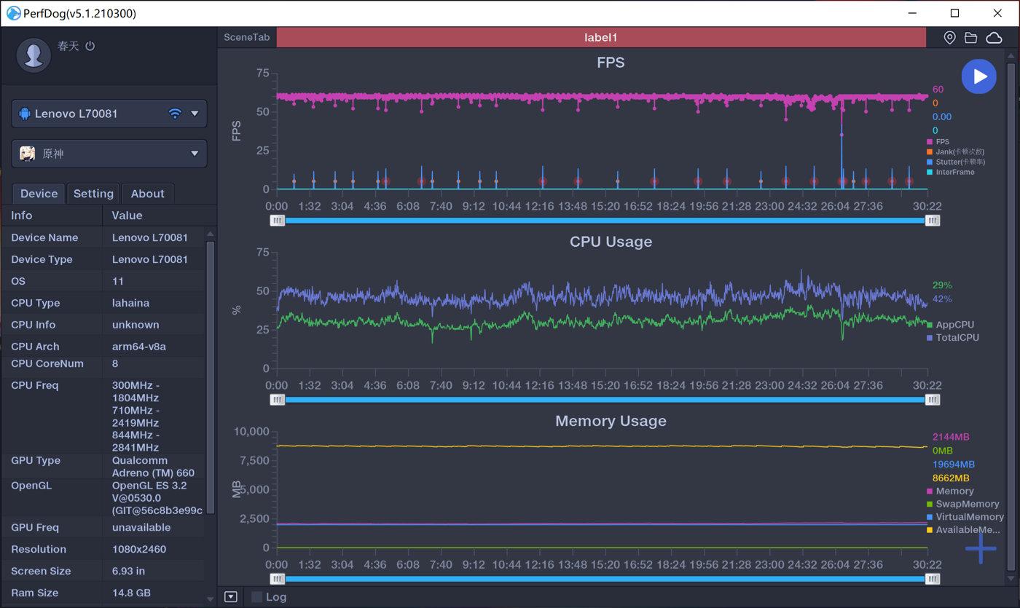Click the location pin icon in top bar

tap(949, 38)
